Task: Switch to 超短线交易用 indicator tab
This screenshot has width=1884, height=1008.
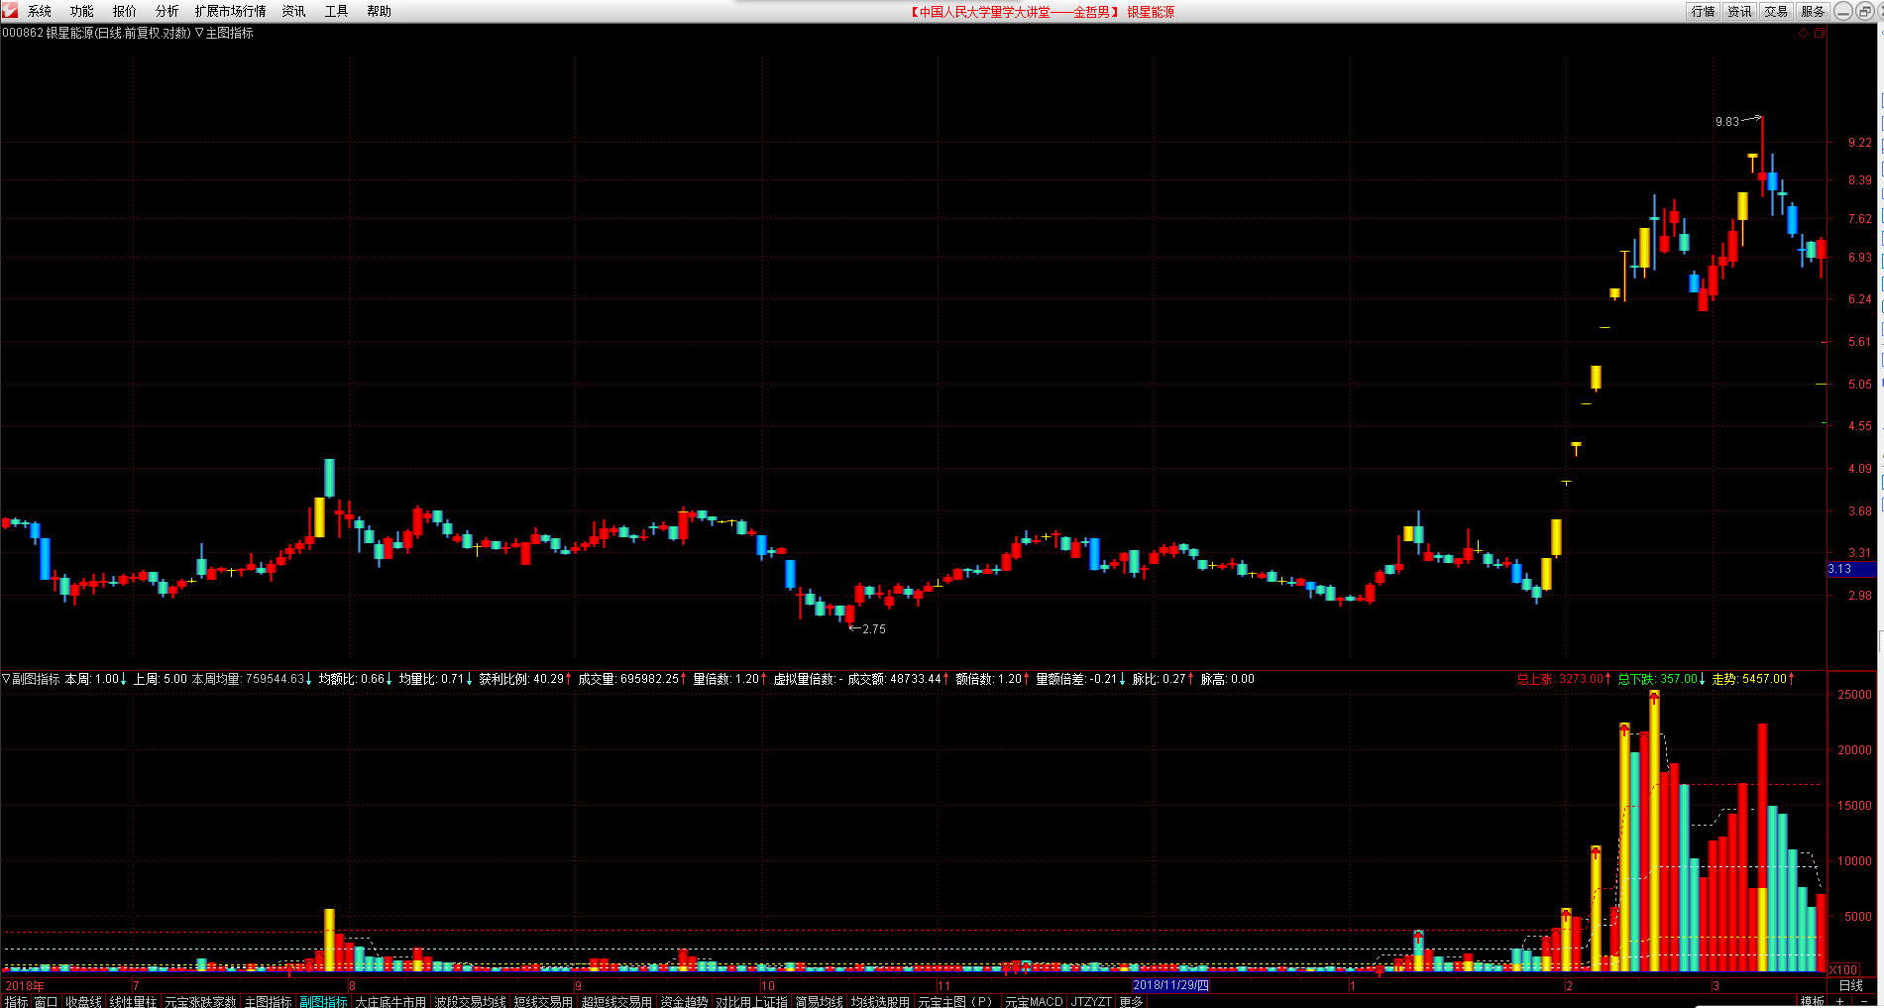Action: [617, 1001]
